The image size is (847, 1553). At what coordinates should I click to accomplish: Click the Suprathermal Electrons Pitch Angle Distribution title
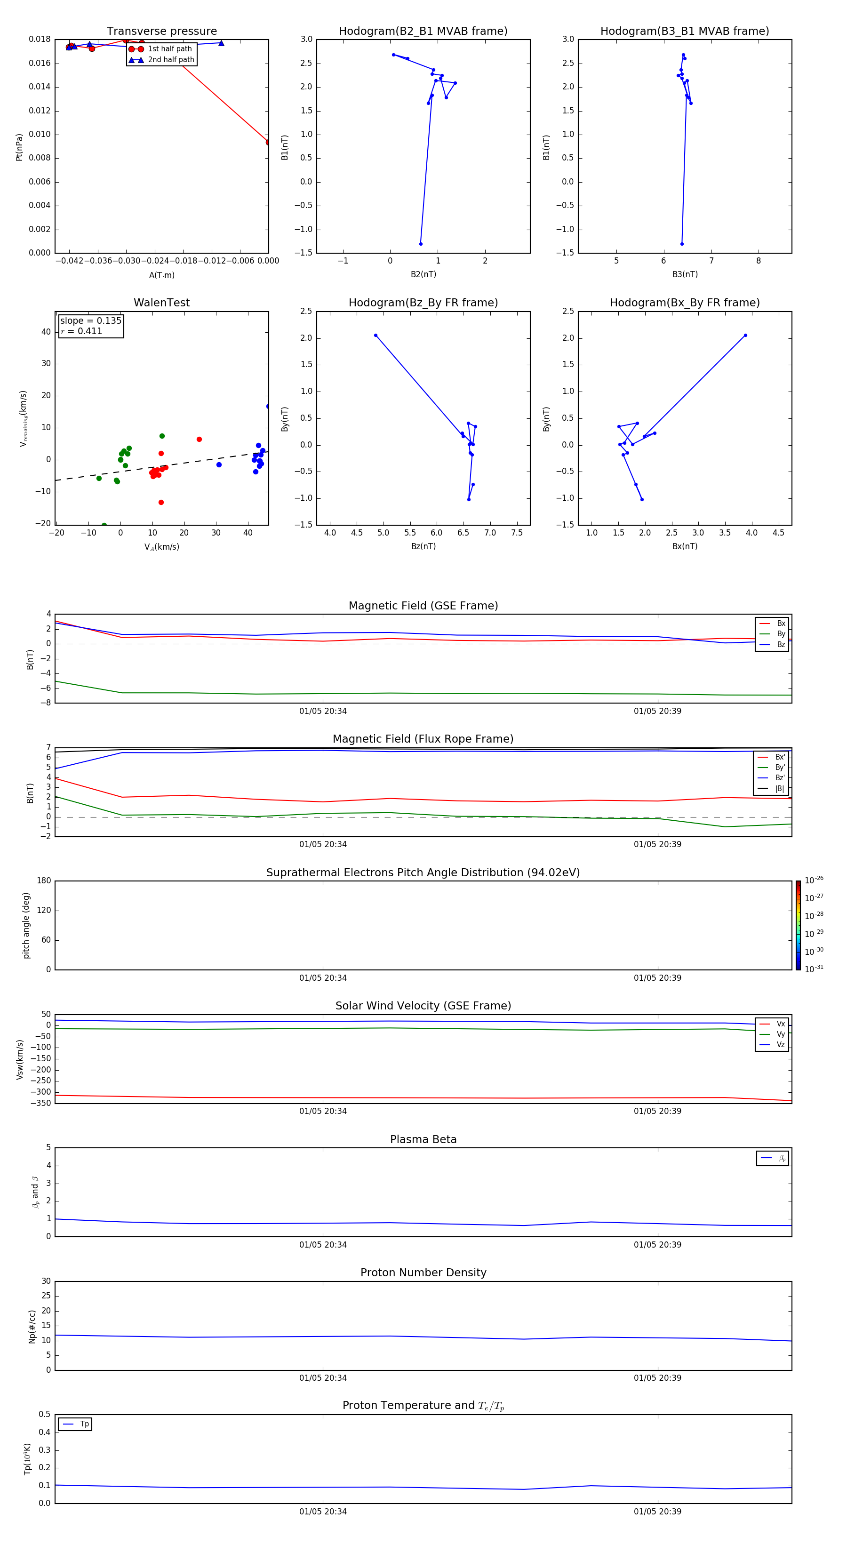point(423,873)
